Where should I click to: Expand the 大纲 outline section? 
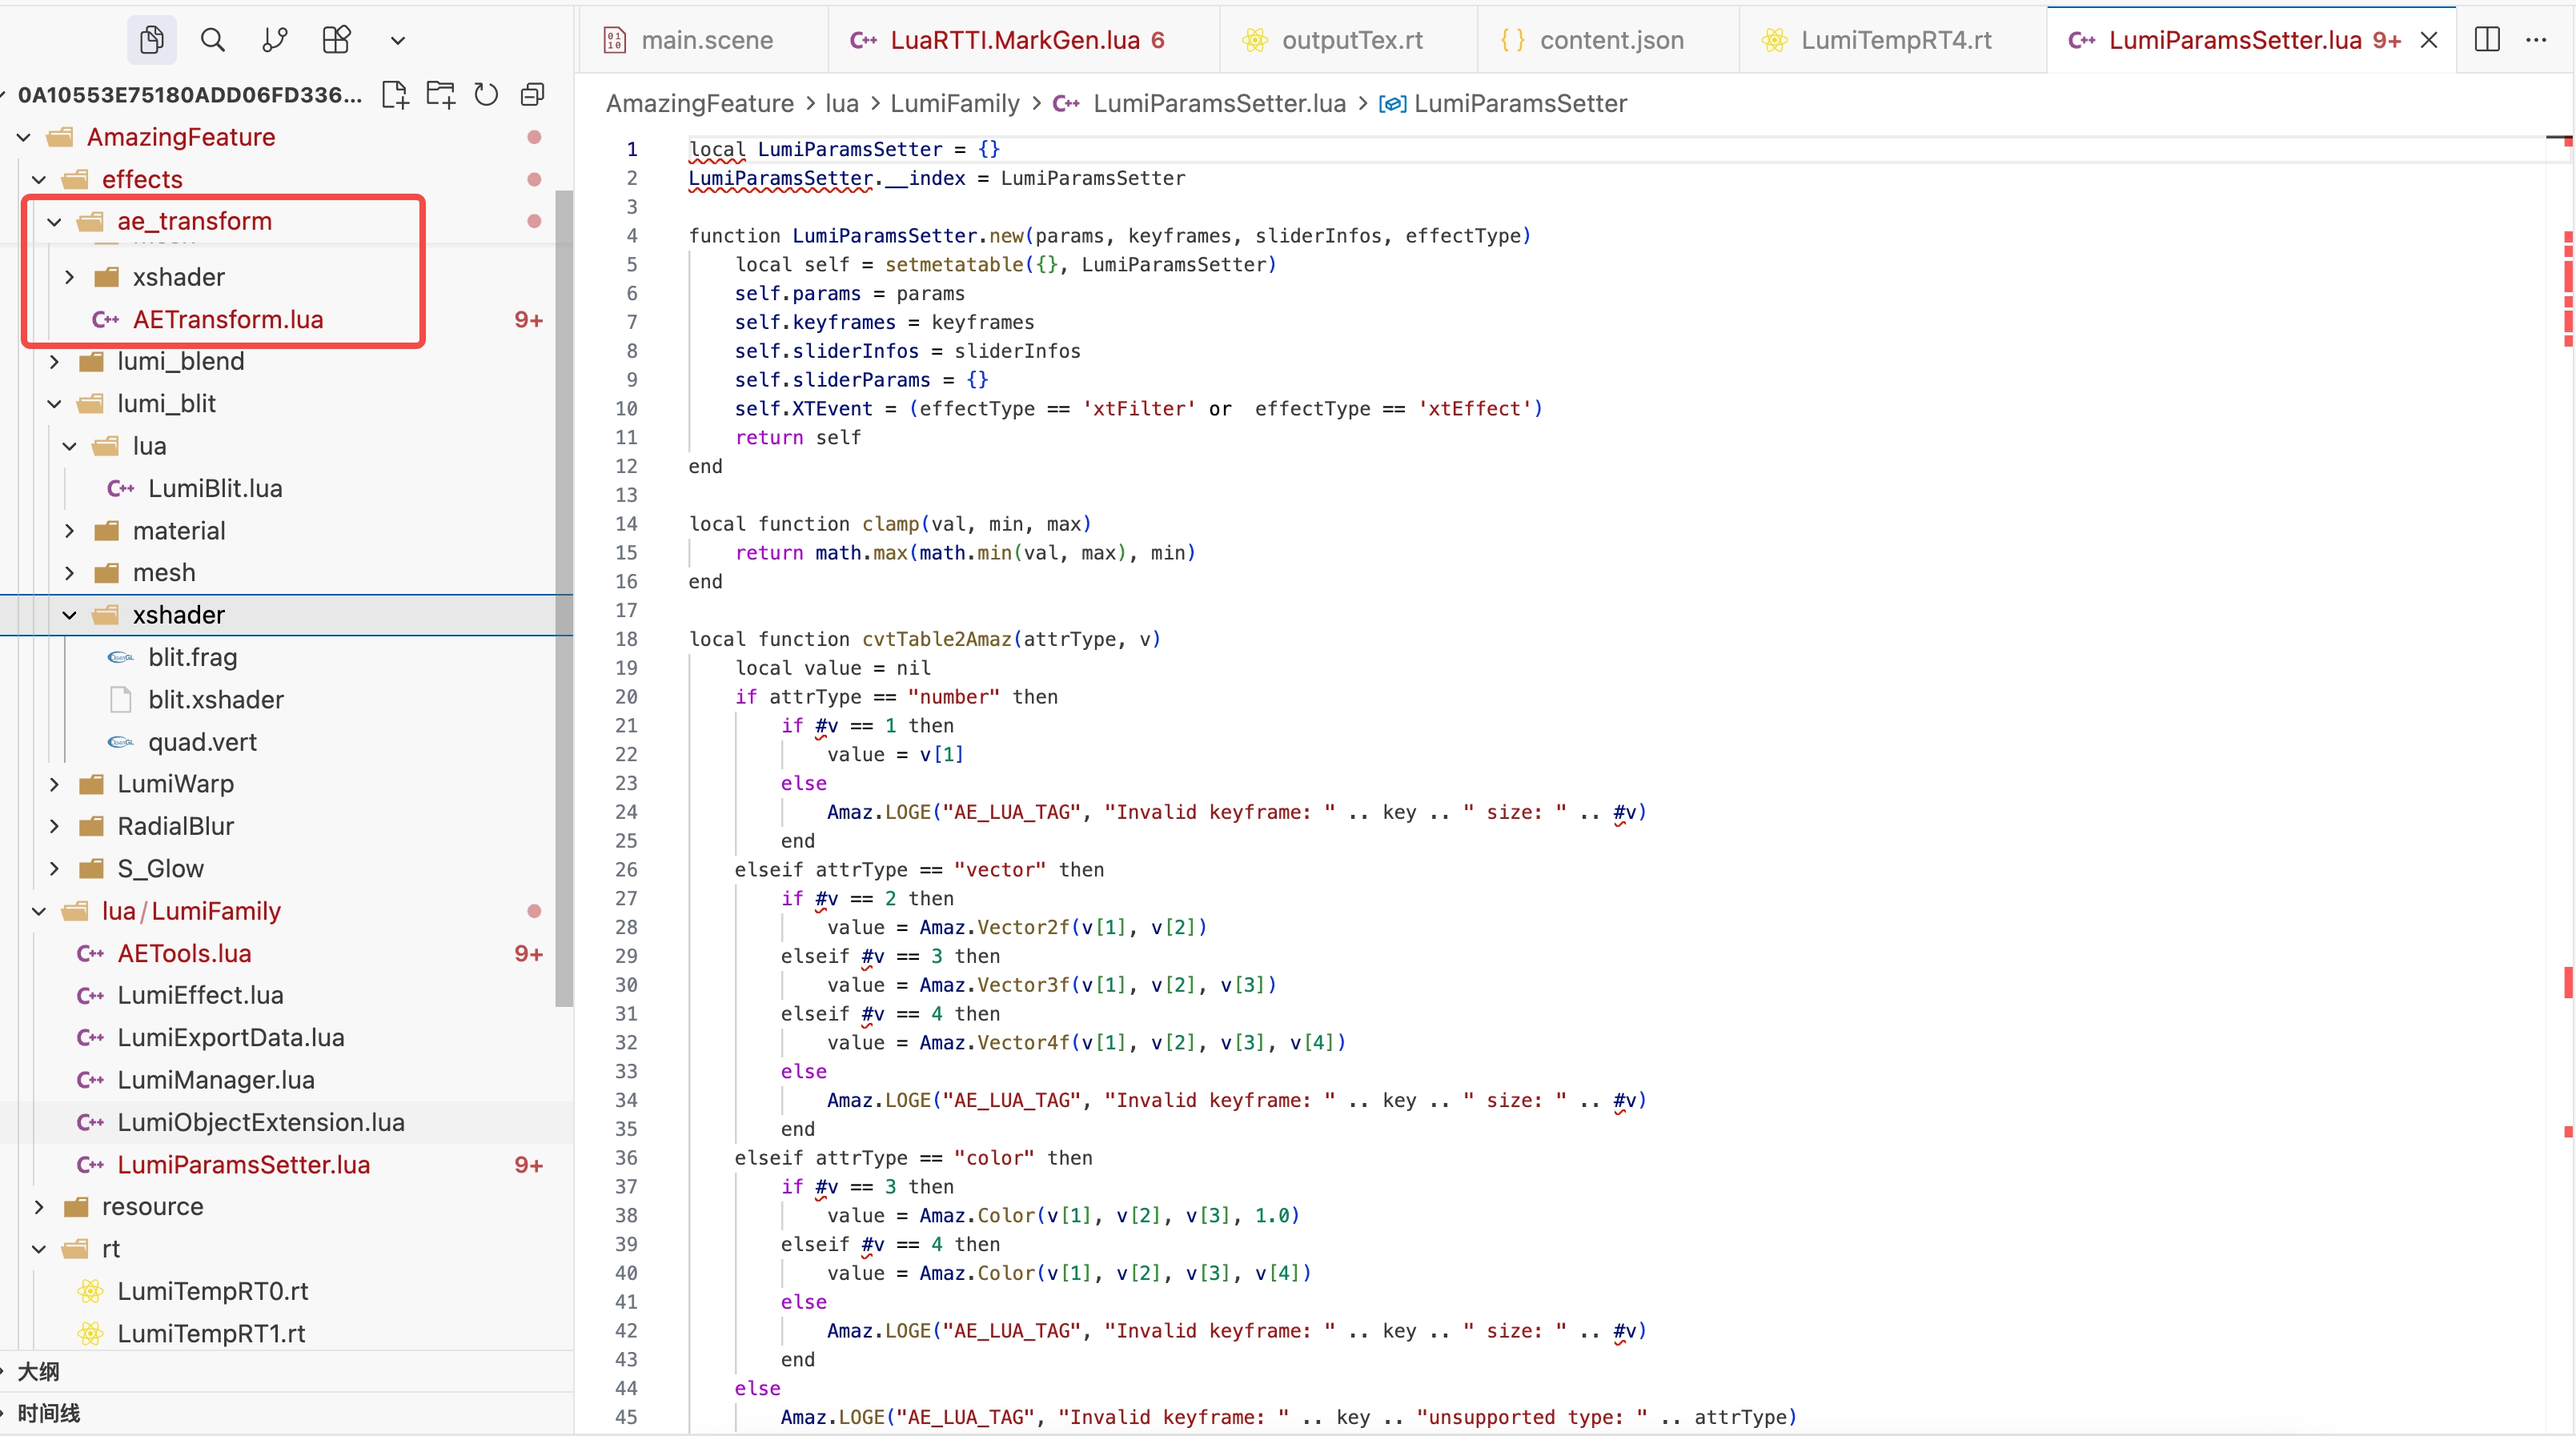tap(38, 1371)
